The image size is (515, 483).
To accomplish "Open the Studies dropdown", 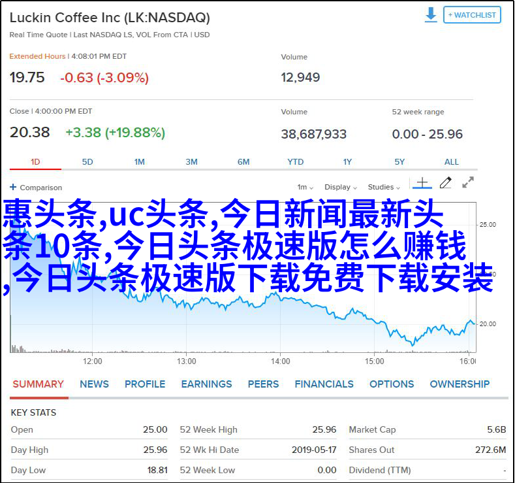I will tap(384, 187).
